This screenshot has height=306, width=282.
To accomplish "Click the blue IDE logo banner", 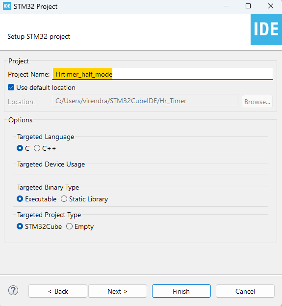I will (266, 29).
